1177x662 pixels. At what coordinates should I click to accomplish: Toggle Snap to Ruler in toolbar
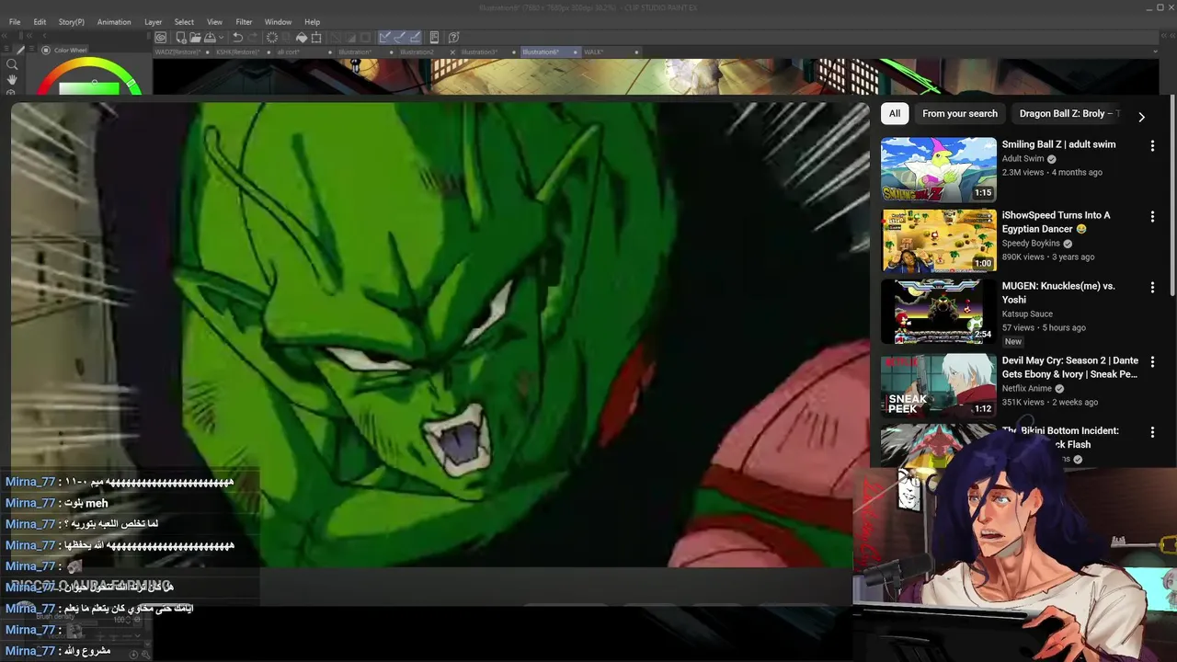(384, 38)
